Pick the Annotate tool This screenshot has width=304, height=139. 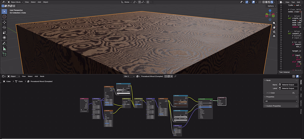[4, 43]
